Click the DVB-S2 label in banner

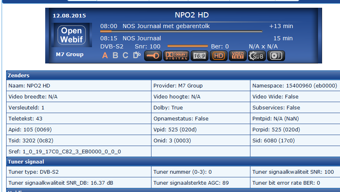(x=112, y=46)
